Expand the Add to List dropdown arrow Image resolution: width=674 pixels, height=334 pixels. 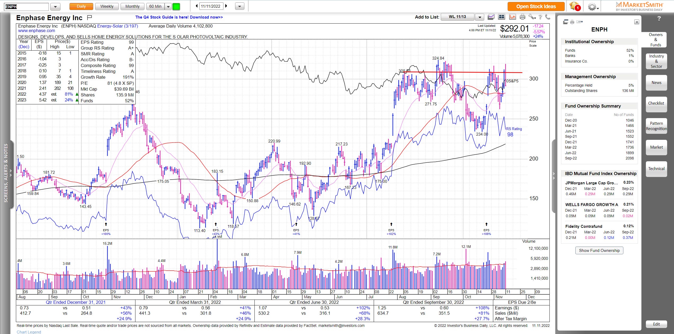click(479, 17)
